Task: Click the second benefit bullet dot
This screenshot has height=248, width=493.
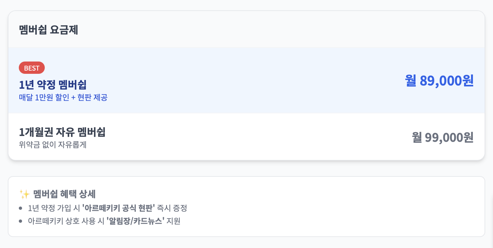Action: [x=21, y=221]
